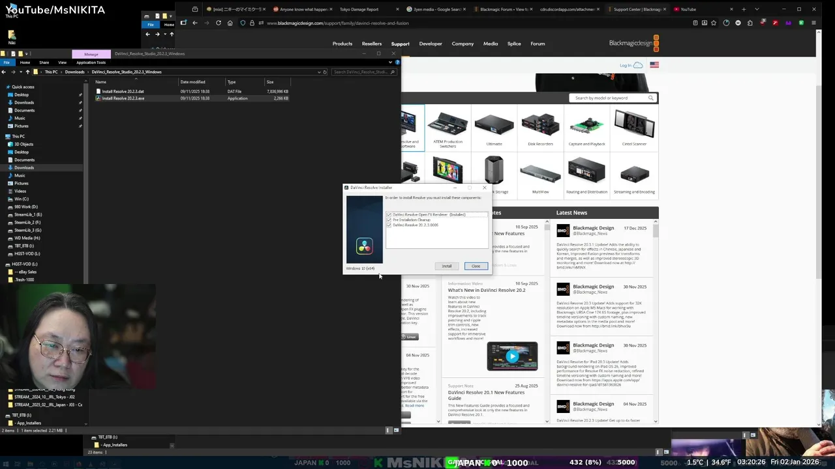Click Install in DaVinci Resolve Installer
Screen dimensions: 835x469
click(x=447, y=266)
